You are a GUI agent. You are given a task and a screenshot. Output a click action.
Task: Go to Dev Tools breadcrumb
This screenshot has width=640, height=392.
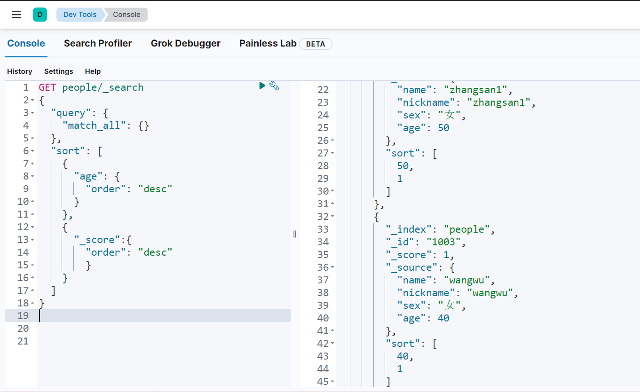(x=80, y=15)
